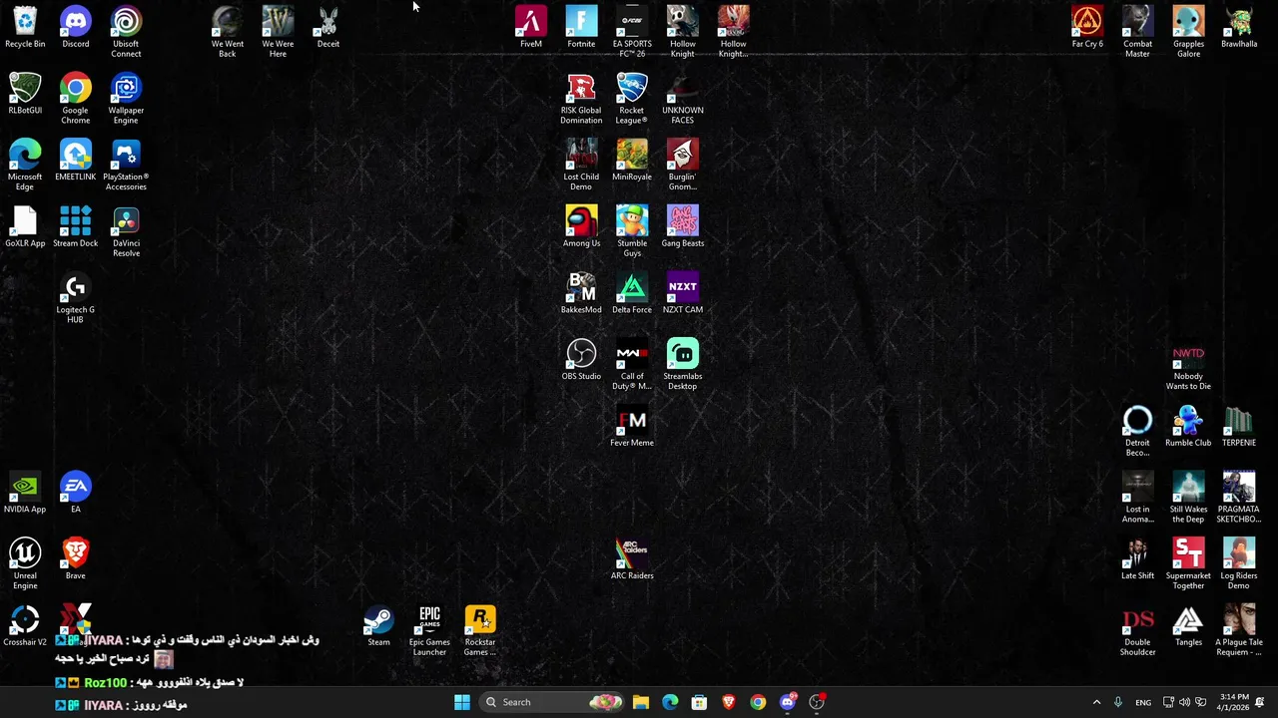1278x718 pixels.
Task: Show hidden system tray icons
Action: [1096, 702]
